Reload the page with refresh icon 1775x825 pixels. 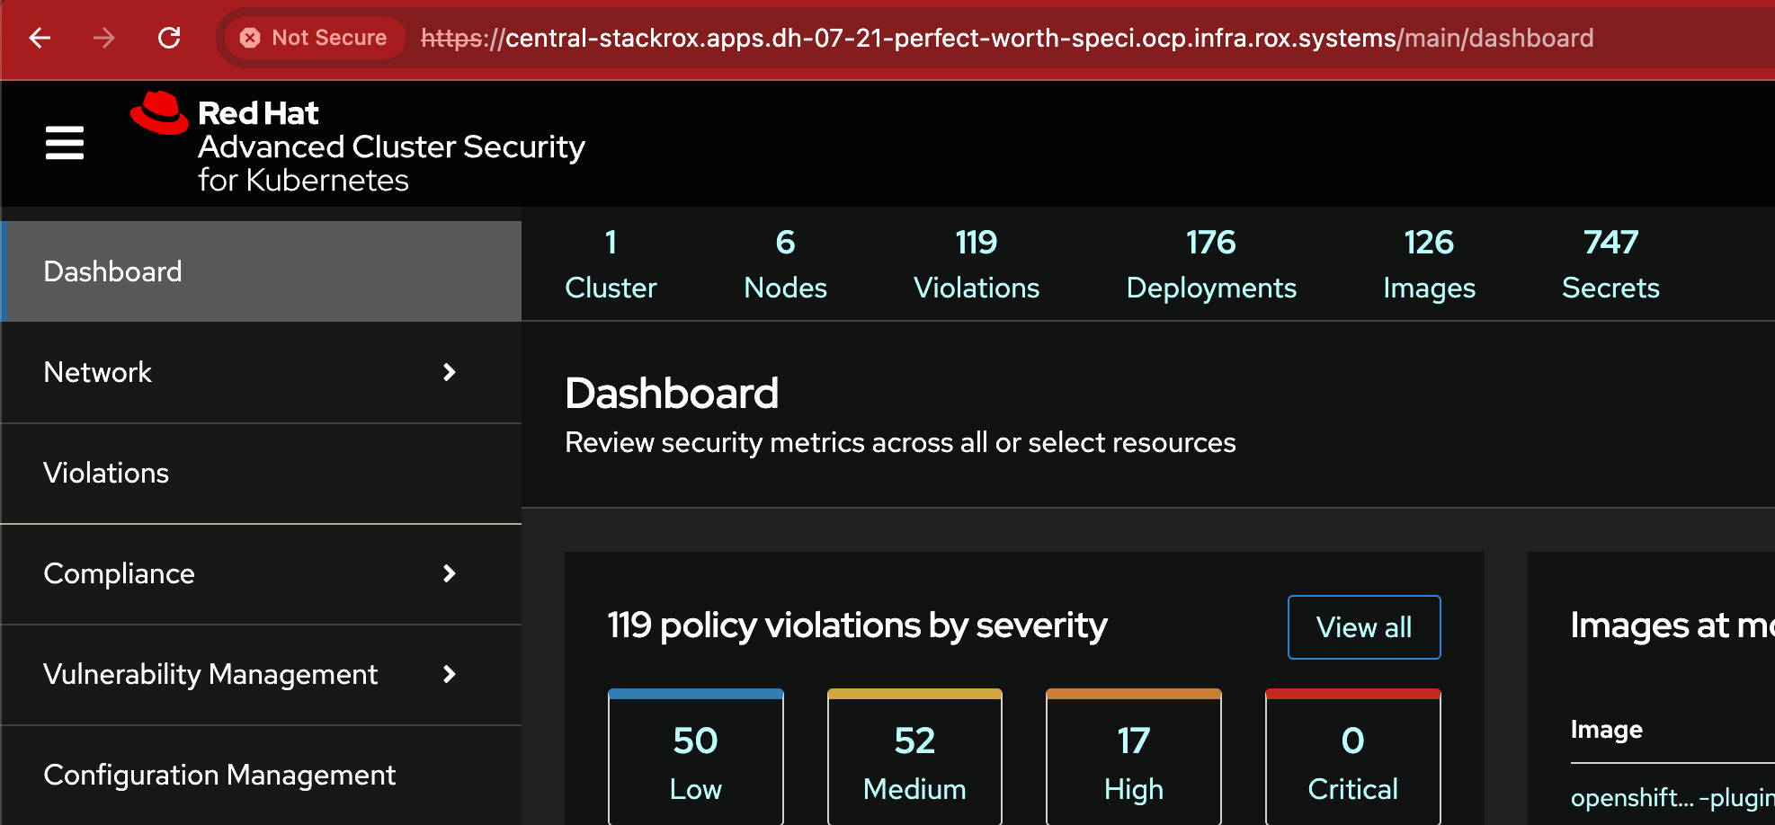point(169,38)
